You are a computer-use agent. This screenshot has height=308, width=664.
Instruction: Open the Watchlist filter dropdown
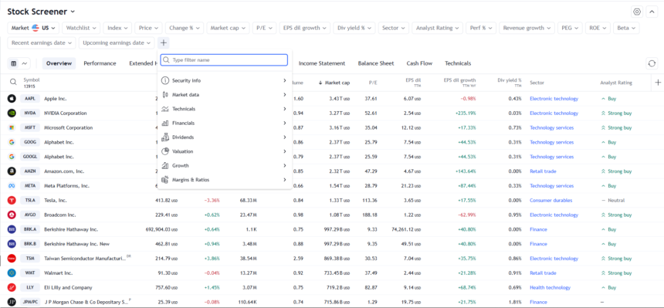[81, 28]
